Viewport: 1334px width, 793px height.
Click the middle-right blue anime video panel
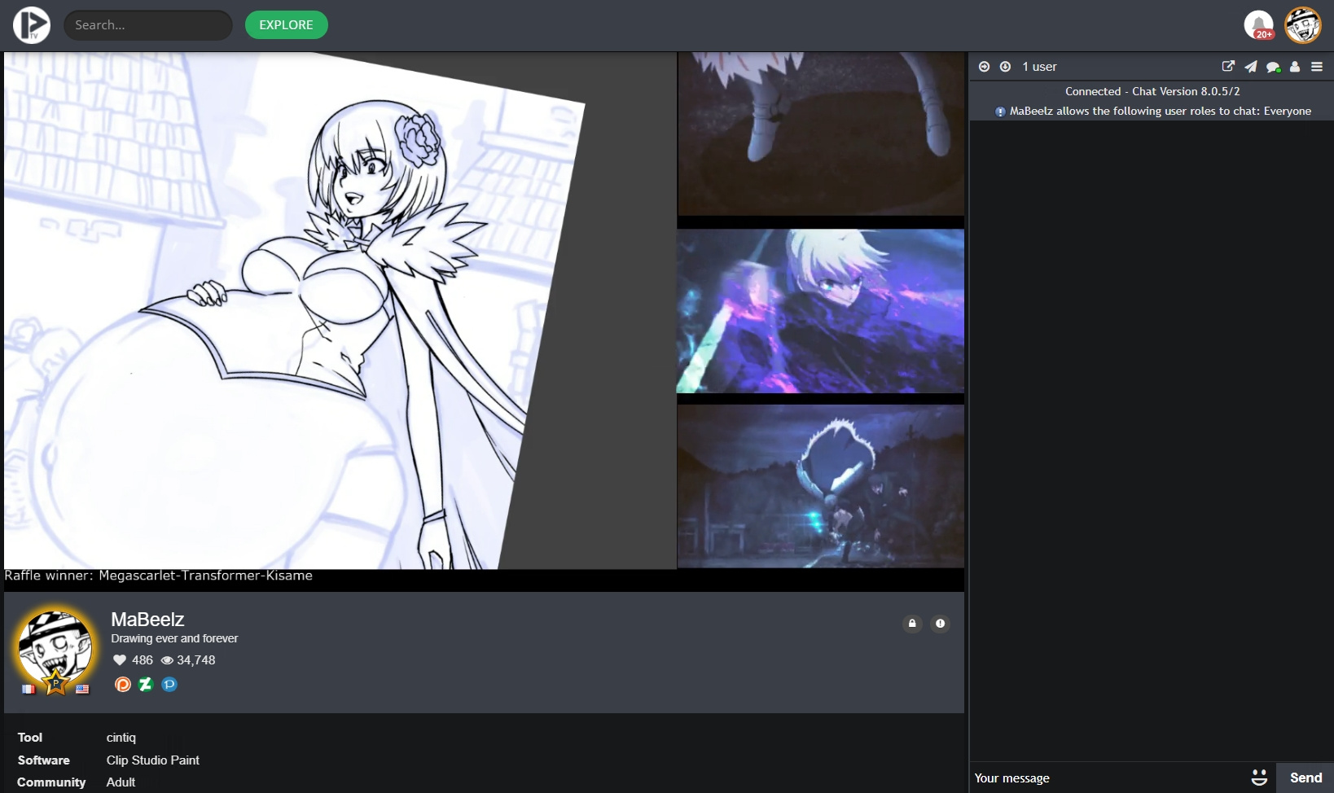821,311
